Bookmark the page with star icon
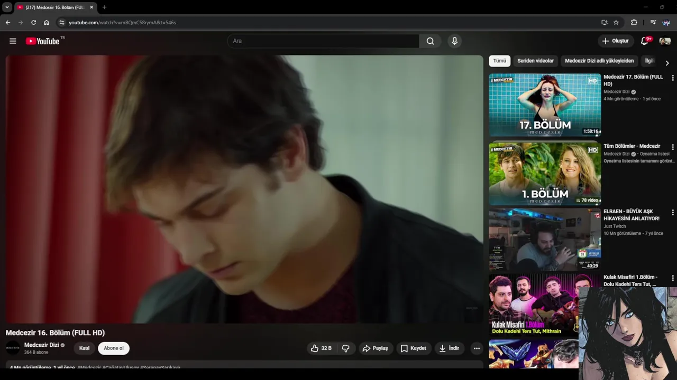Image resolution: width=677 pixels, height=380 pixels. pos(616,23)
